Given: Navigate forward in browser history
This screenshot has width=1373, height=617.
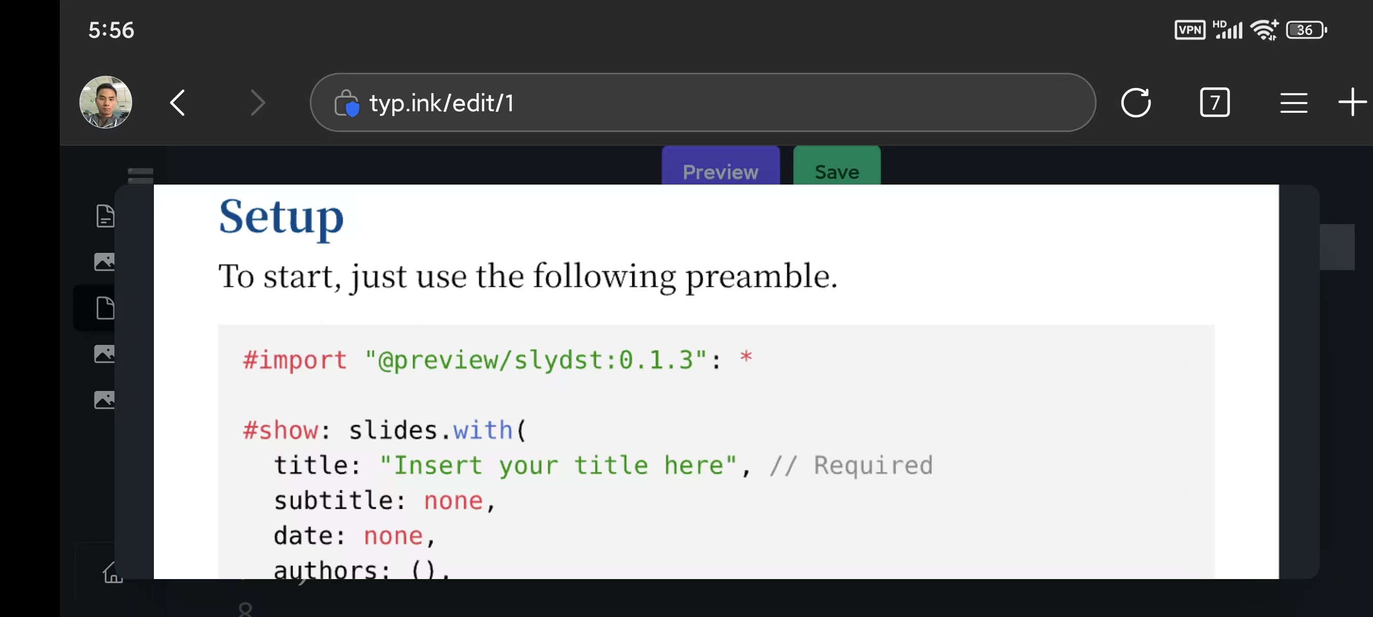Looking at the screenshot, I should (257, 102).
